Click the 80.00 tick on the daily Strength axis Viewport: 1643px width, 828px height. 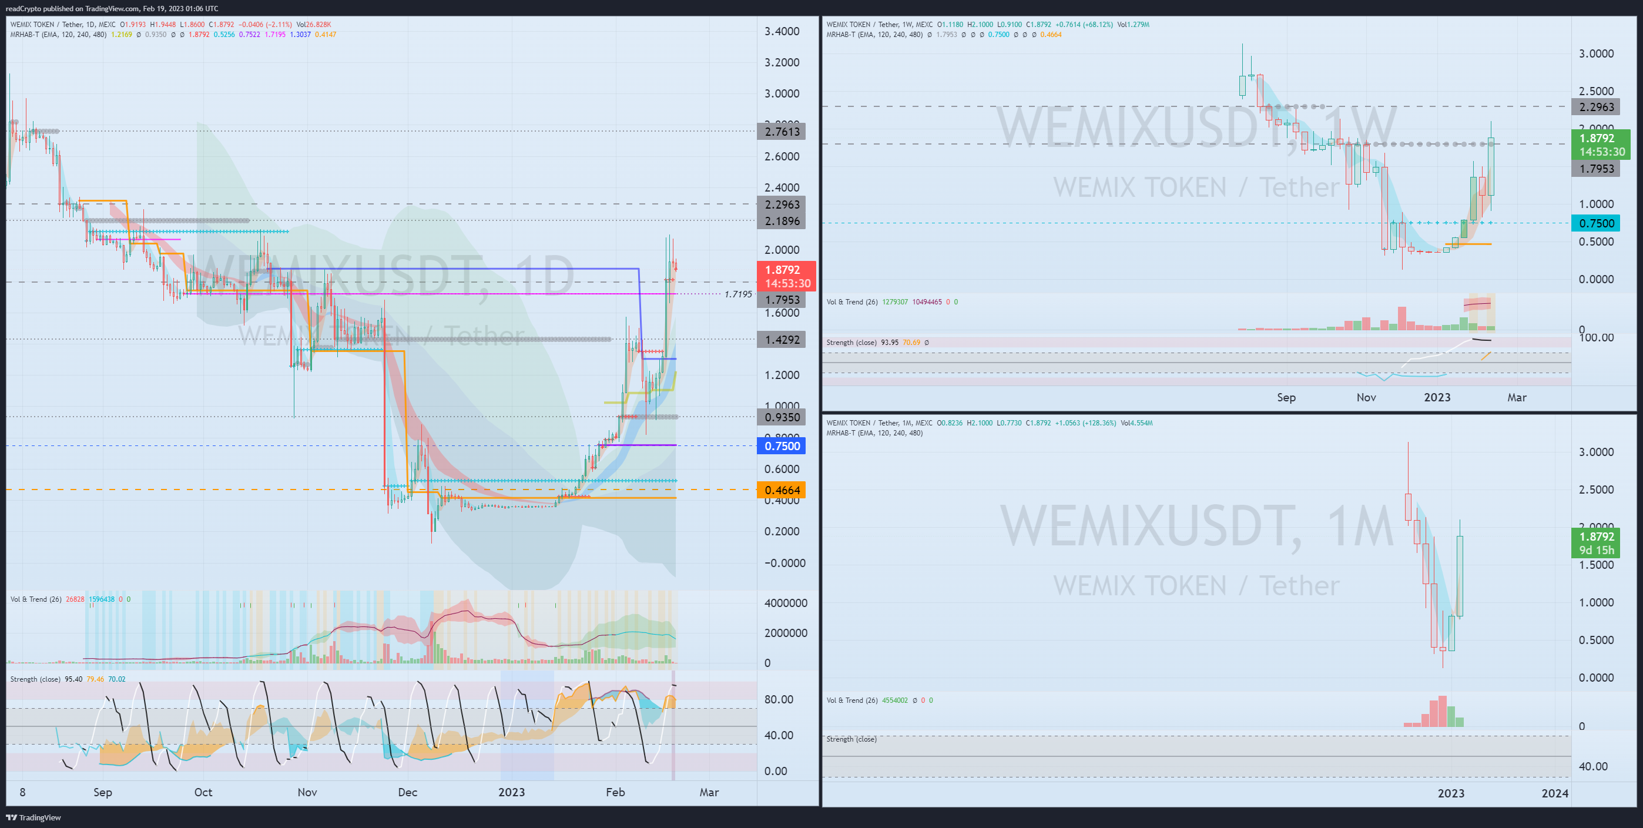click(x=778, y=699)
